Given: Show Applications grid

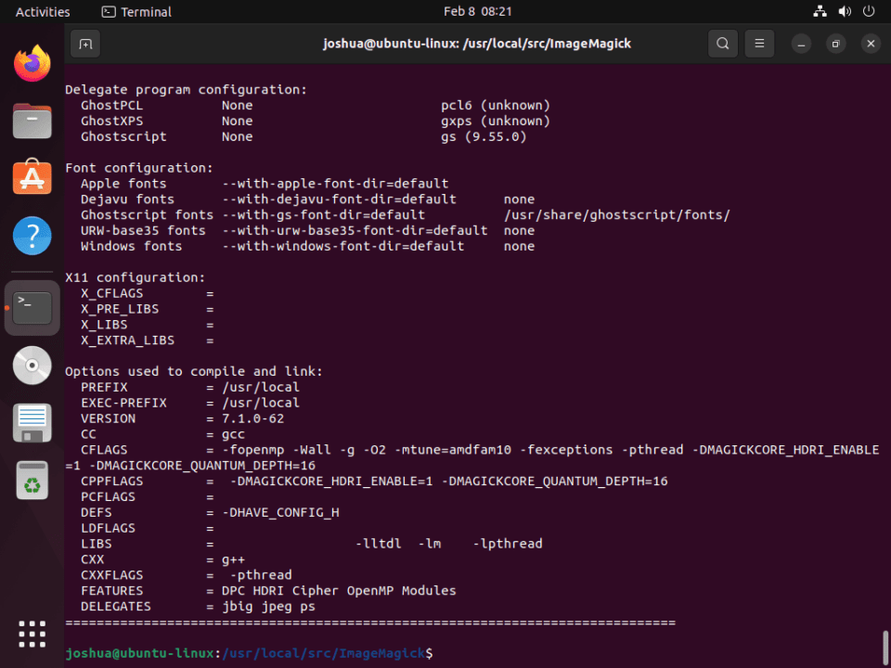Looking at the screenshot, I should (x=32, y=634).
